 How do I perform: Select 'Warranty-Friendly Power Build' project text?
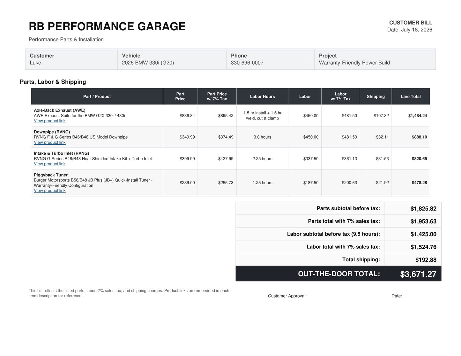(354, 63)
